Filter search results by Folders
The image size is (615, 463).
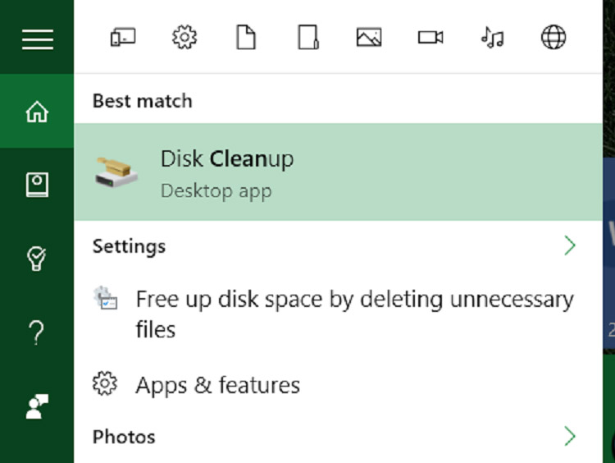(307, 37)
